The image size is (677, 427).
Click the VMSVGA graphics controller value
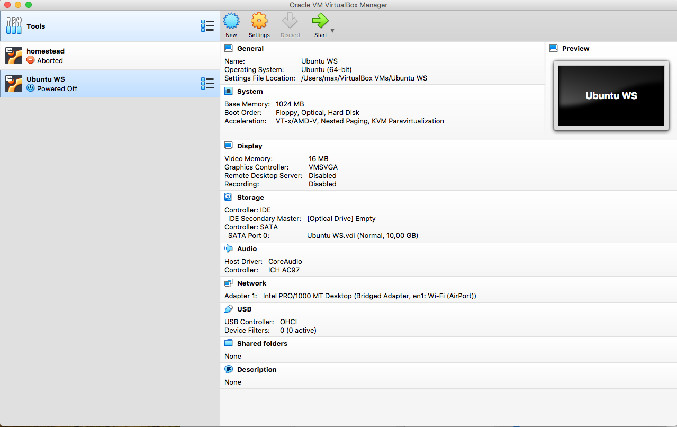coord(323,167)
